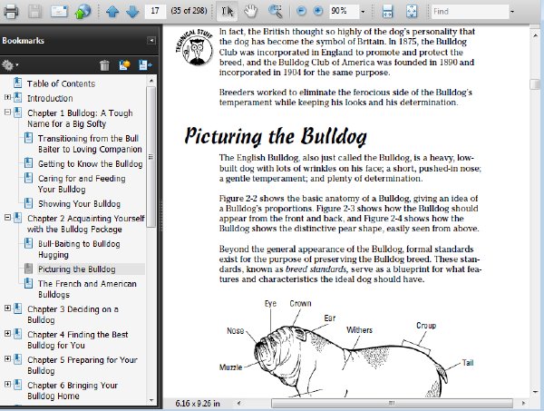Go to Chapter 2 Acquainting Yourself bookmark
The image size is (544, 411).
click(x=86, y=224)
